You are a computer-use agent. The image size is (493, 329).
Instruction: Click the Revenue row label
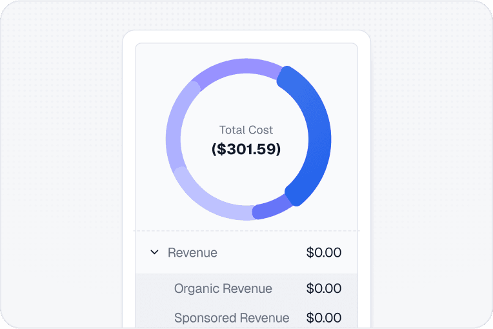click(192, 253)
